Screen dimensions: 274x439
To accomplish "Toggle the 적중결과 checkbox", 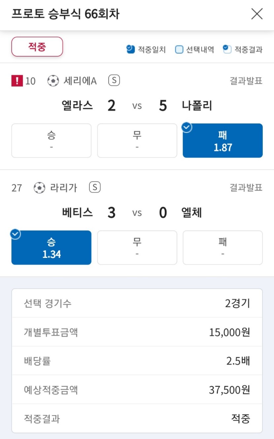I will pos(227,49).
